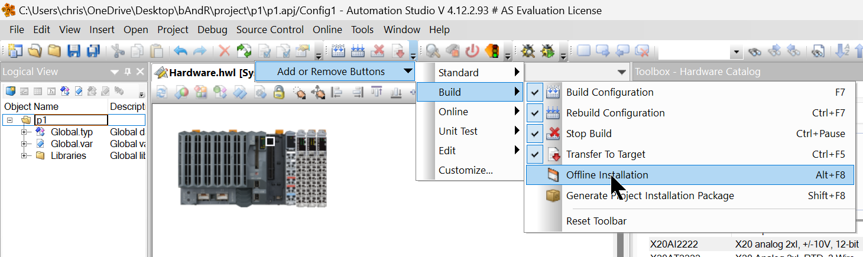Close the Logical View panel
This screenshot has width=863, height=257.
coord(140,71)
